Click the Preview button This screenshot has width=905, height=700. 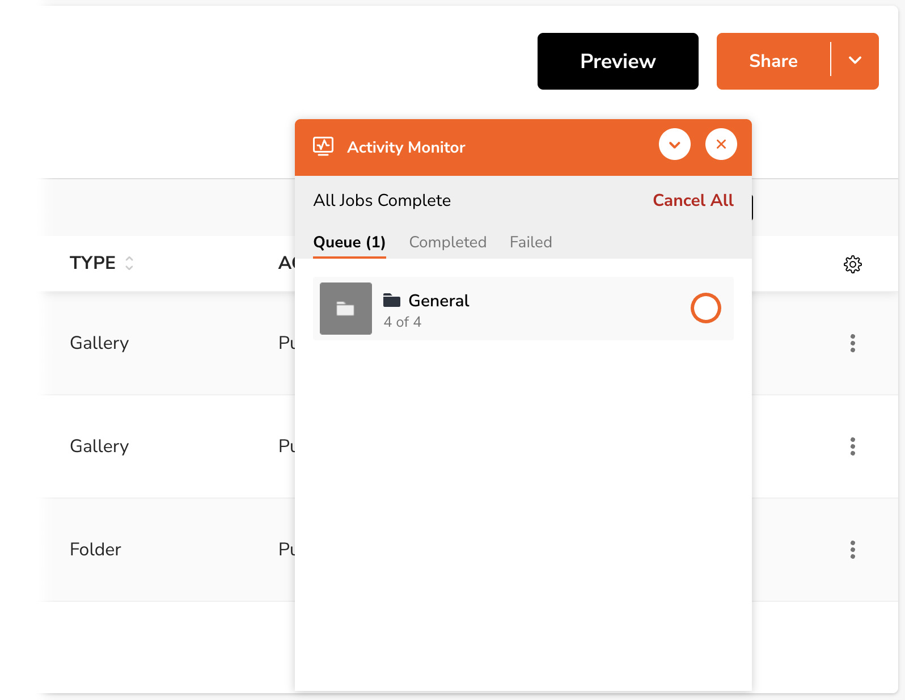(618, 61)
